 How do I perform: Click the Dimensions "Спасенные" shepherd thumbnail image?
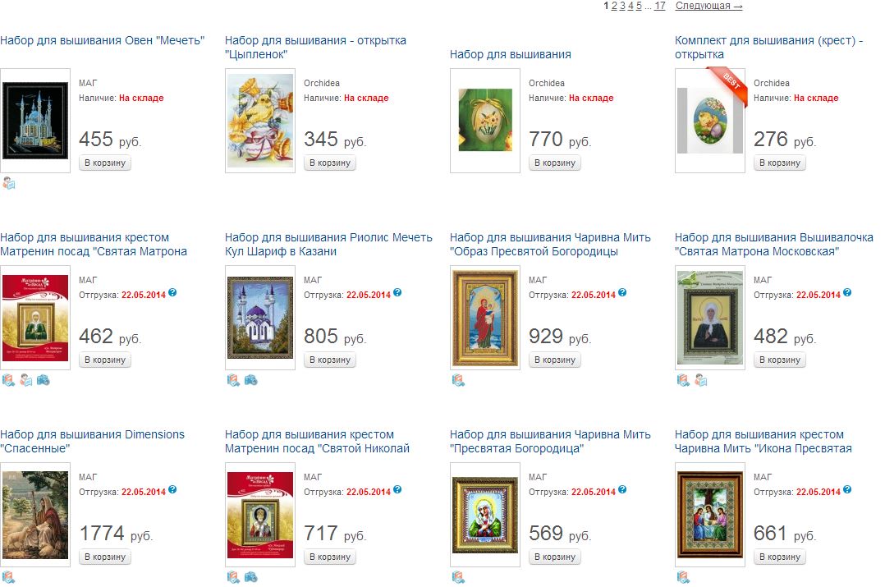35,515
